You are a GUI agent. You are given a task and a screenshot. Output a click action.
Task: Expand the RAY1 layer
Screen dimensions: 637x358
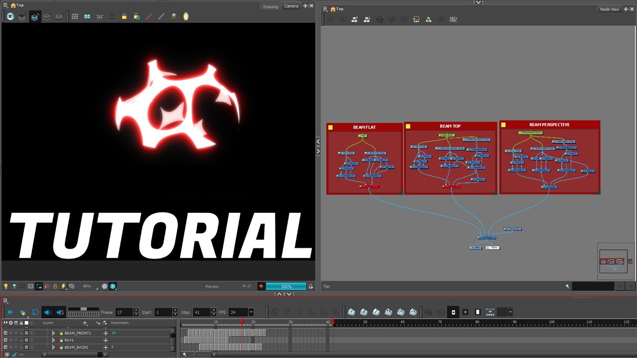(54, 340)
